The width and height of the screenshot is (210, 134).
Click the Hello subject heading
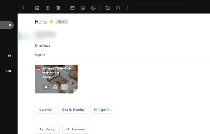coord(41,22)
